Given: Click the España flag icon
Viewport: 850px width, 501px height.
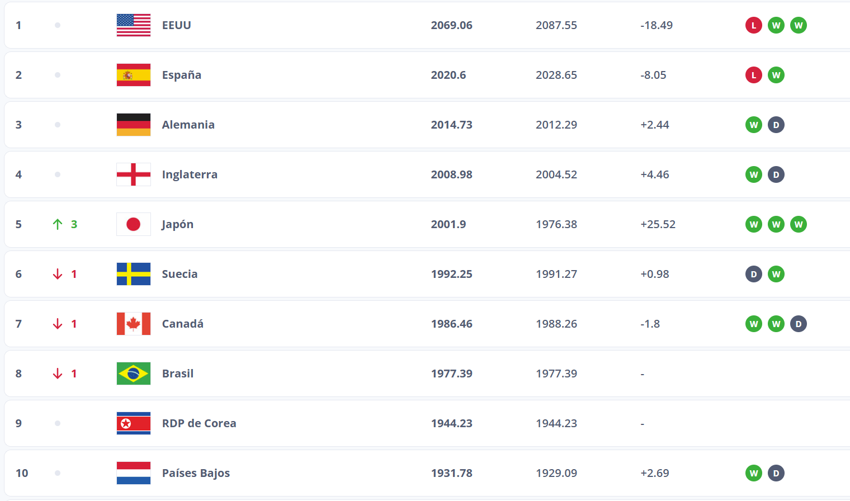Looking at the screenshot, I should coord(133,75).
